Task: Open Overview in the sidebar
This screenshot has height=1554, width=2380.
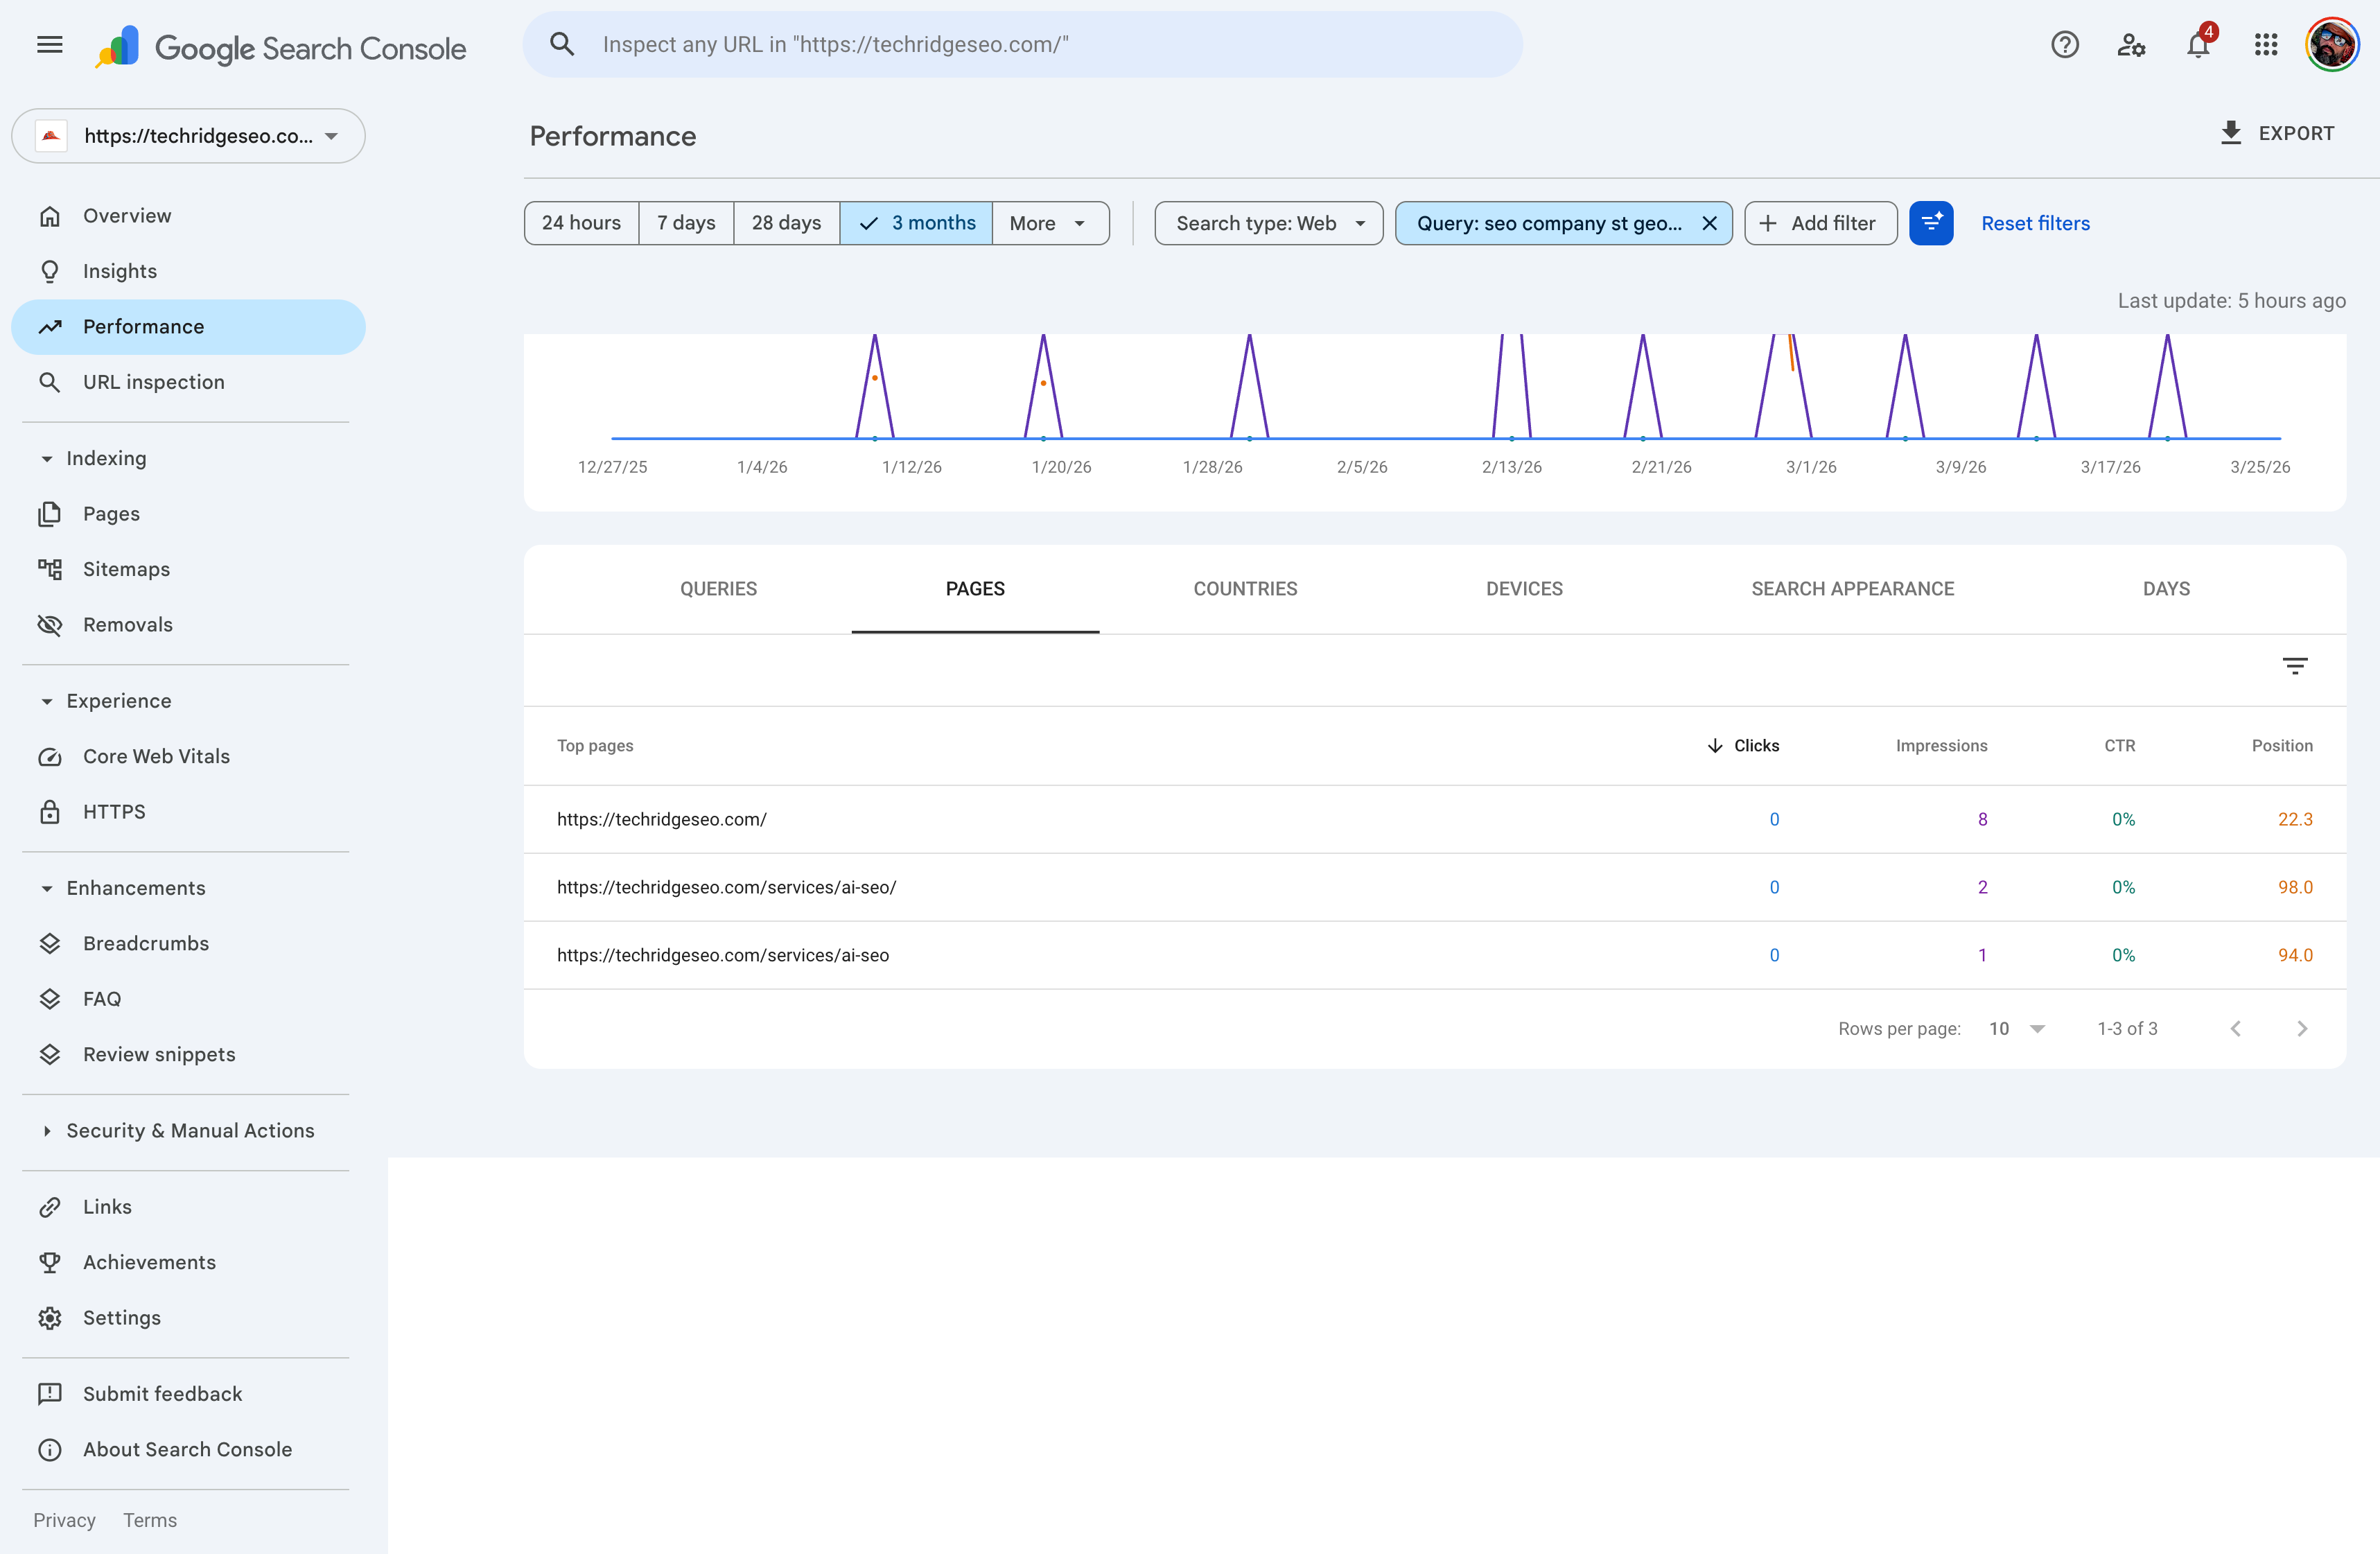Action: pyautogui.click(x=188, y=216)
